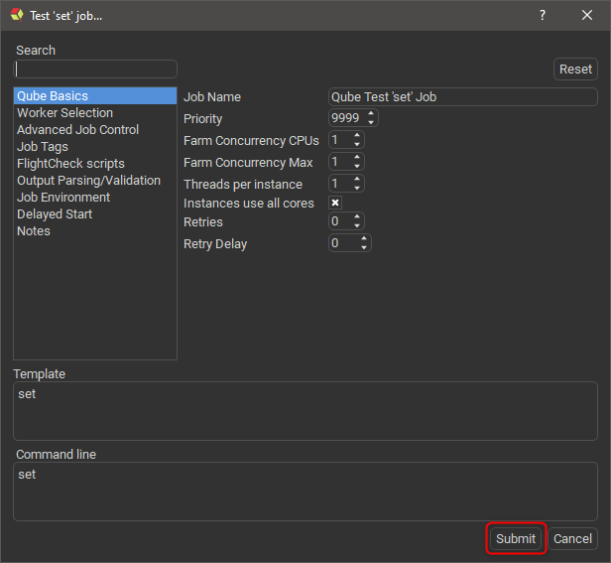Select Worker Selection in the category list
The image size is (611, 563).
(x=64, y=113)
